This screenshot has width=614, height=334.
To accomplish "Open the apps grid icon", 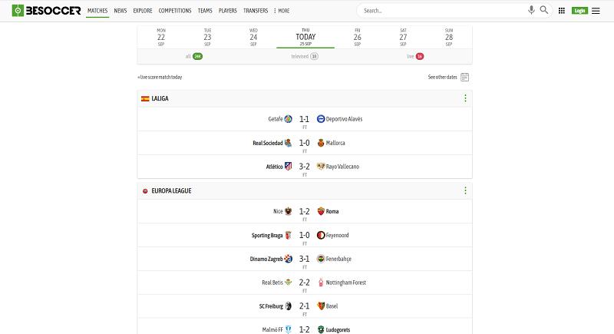I will tap(562, 11).
